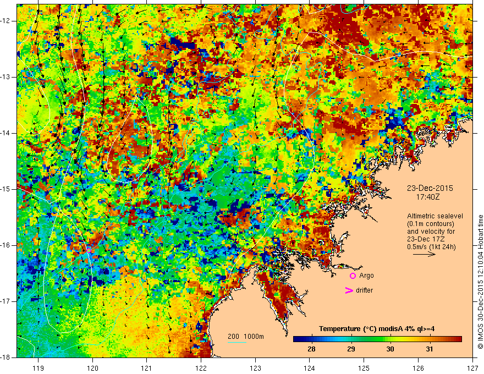Image resolution: width=484 pixels, height=374 pixels.
Task: Click the IMOS copyright timestamp text
Action: tap(480, 282)
